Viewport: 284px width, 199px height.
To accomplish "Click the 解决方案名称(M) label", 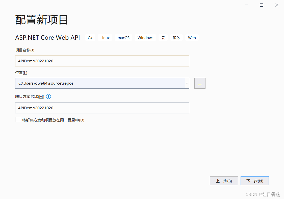I will pos(30,97).
